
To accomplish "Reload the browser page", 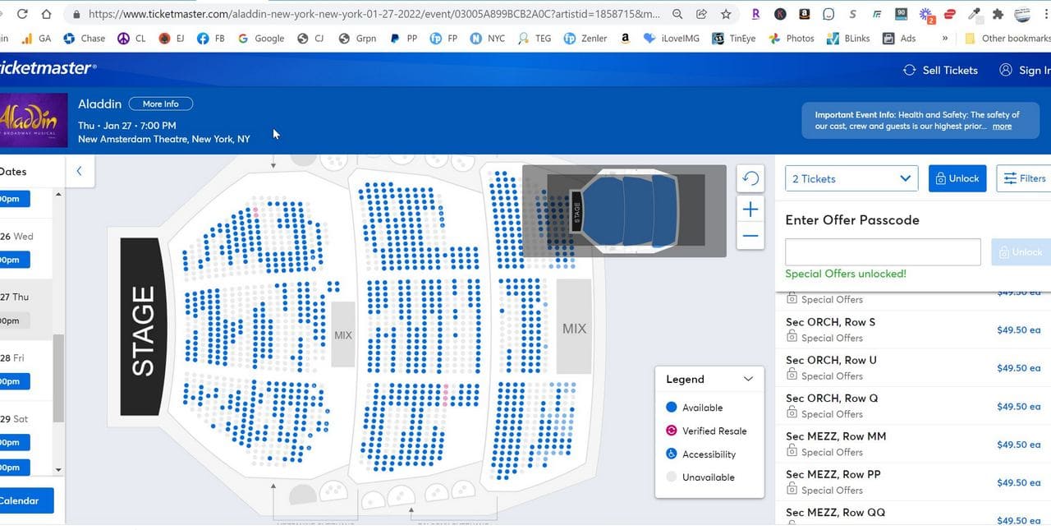I will click(x=22, y=14).
